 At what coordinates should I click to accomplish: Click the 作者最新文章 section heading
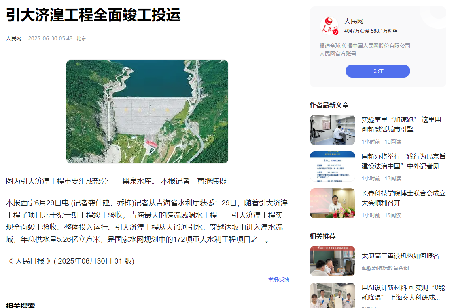(x=329, y=105)
